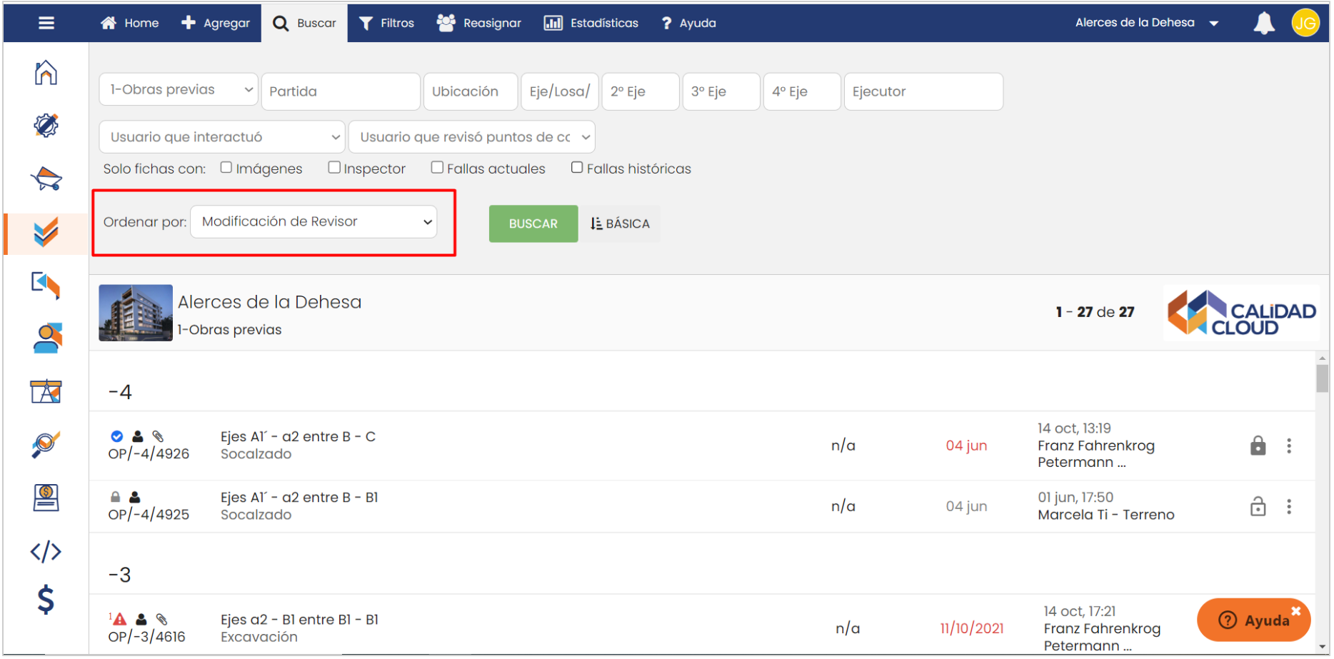Expand Usuario que interactuó dropdown

tap(222, 137)
